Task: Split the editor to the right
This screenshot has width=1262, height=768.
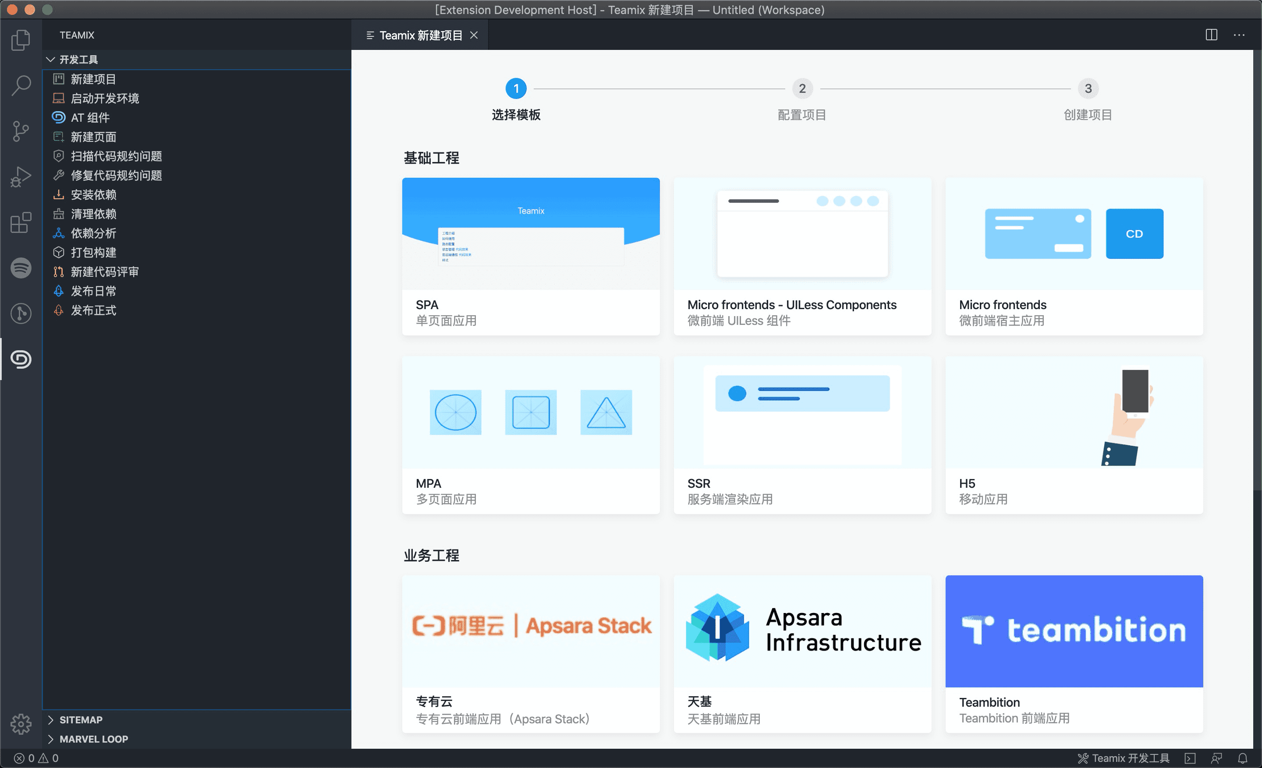Action: [x=1211, y=35]
